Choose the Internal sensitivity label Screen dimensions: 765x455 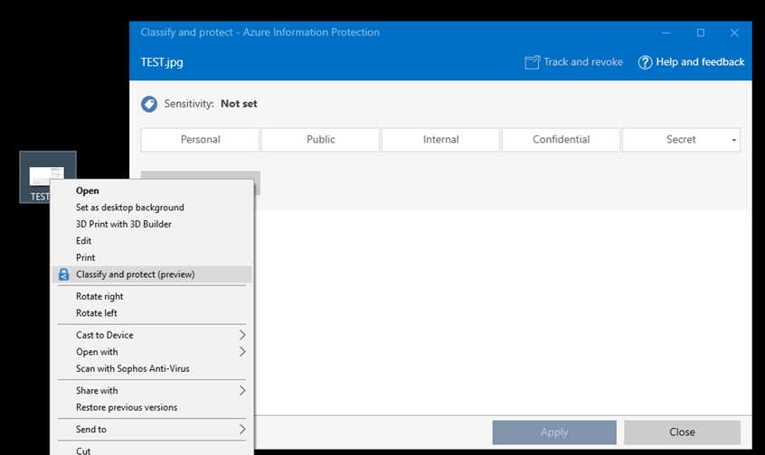440,139
